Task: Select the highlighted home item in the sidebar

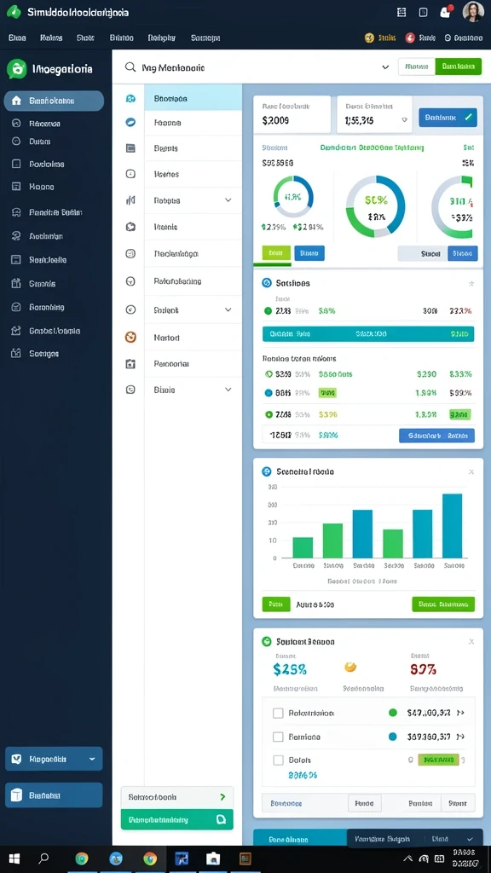Action: [x=54, y=101]
